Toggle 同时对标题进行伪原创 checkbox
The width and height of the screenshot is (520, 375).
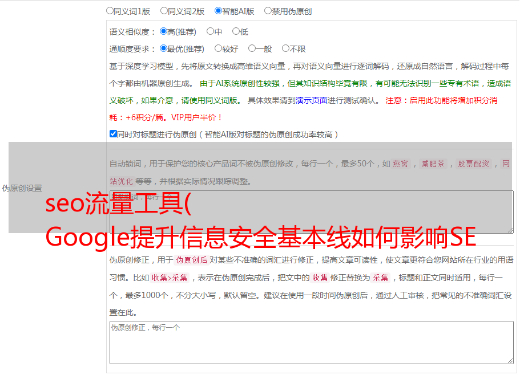(113, 134)
